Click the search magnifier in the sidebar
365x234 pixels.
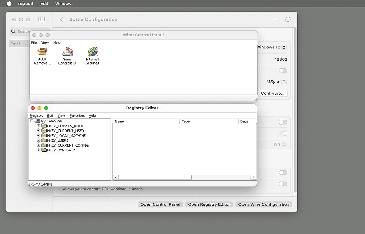[13, 31]
